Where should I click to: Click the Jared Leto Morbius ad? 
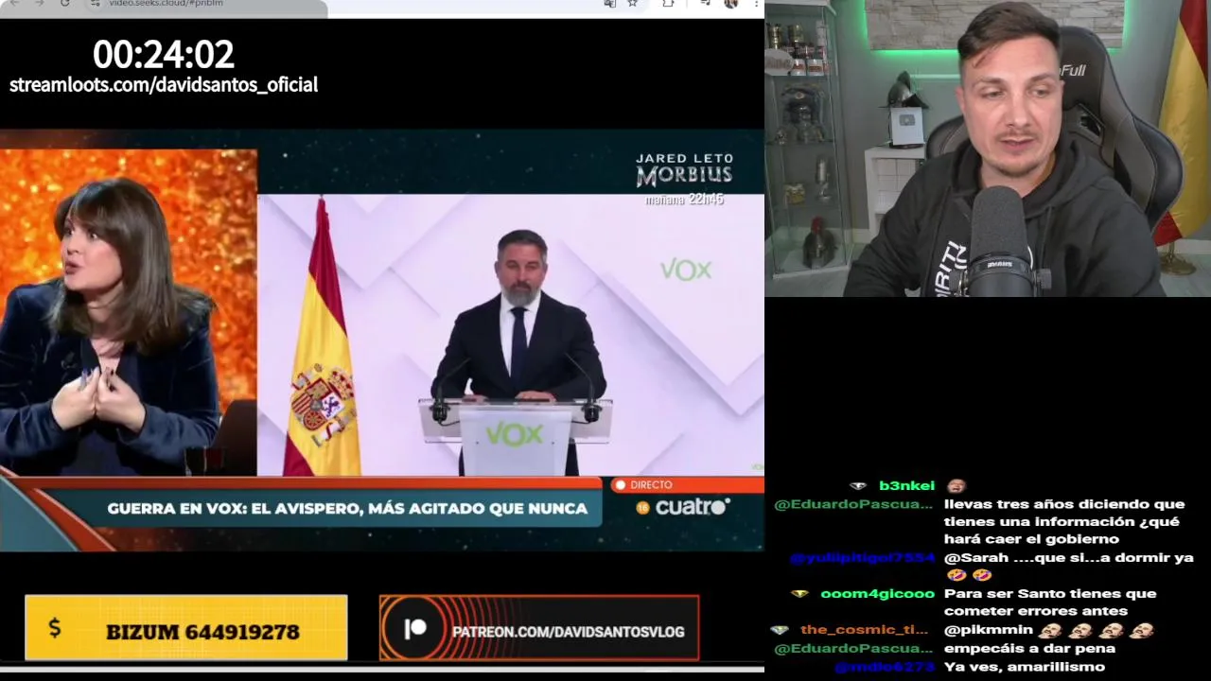684,179
